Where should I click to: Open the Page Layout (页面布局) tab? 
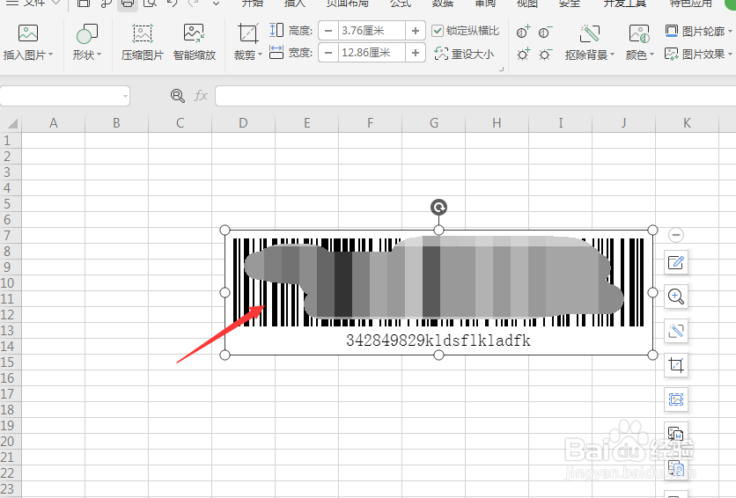tap(348, 4)
